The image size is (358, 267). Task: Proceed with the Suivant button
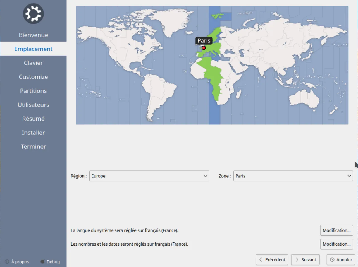click(x=305, y=260)
